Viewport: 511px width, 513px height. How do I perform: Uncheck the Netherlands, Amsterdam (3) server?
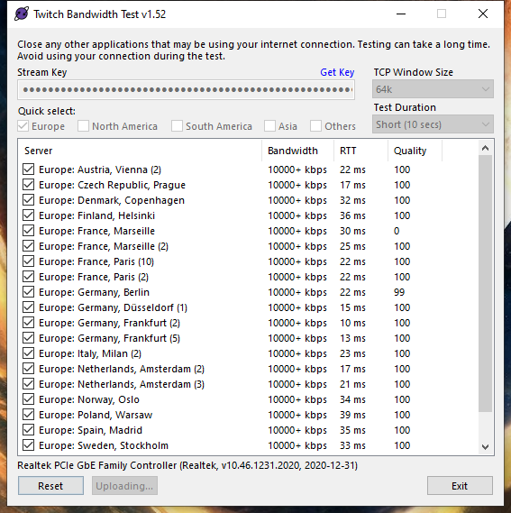(x=29, y=384)
